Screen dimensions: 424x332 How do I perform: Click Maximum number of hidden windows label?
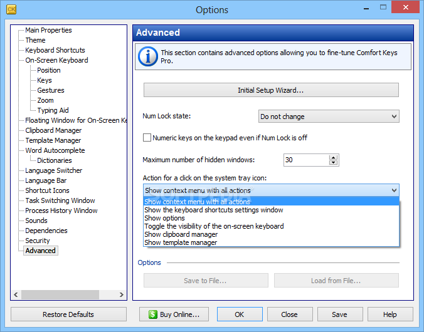click(x=198, y=160)
